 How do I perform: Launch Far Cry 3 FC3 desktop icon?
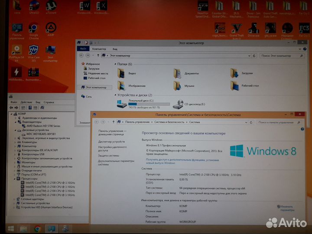(304, 29)
